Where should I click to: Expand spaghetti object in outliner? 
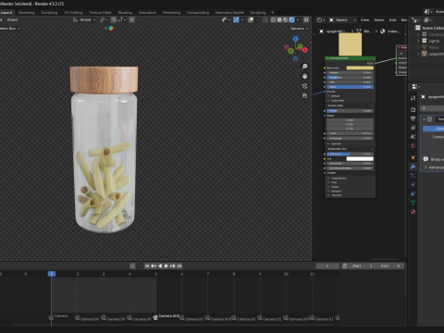(418, 54)
